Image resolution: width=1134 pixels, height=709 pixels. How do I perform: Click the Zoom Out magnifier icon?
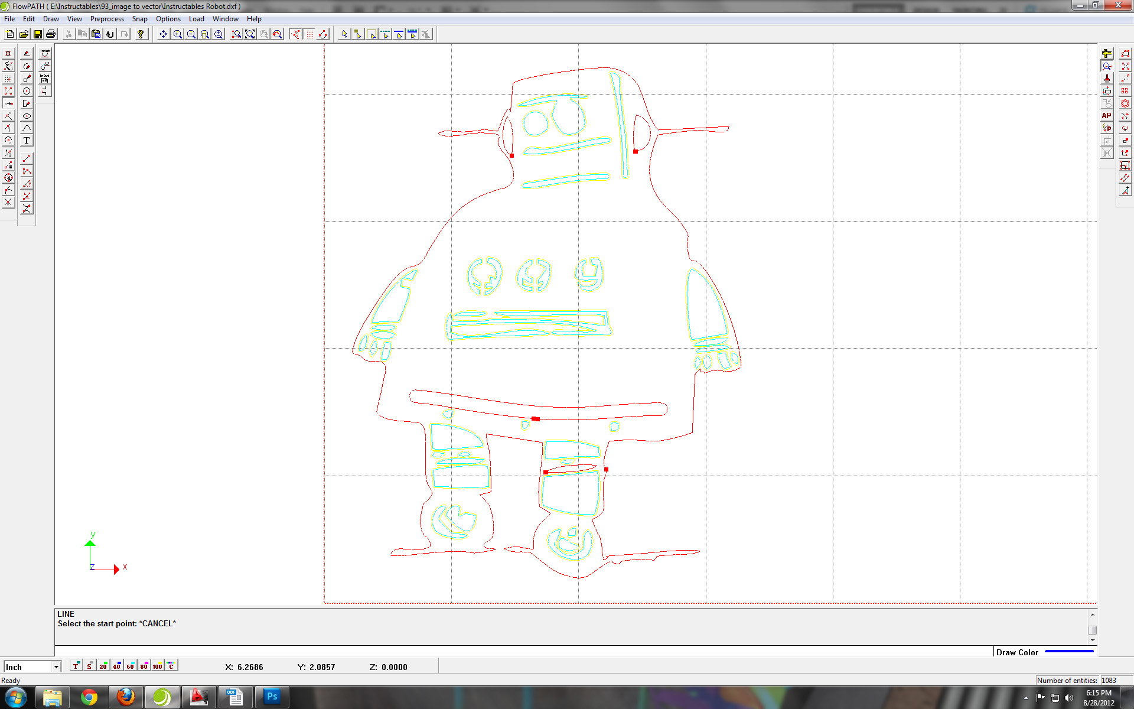[x=191, y=34]
